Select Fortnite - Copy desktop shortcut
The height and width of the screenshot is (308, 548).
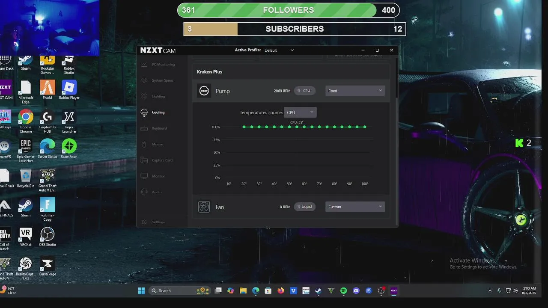pyautogui.click(x=48, y=210)
